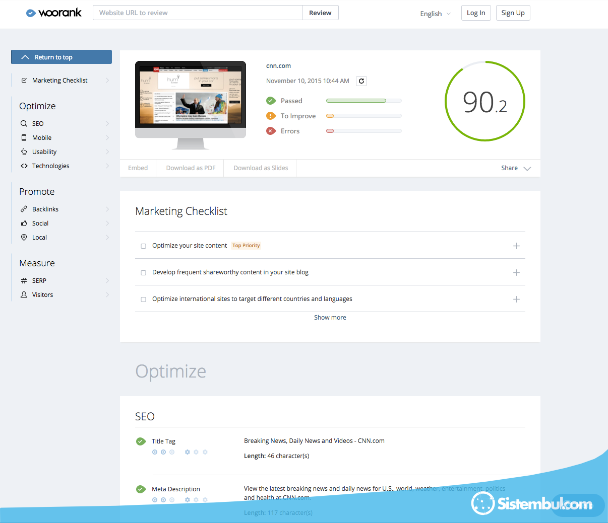Expand the Visitors sidebar chevron
Viewport: 608px width, 523px height.
[107, 294]
